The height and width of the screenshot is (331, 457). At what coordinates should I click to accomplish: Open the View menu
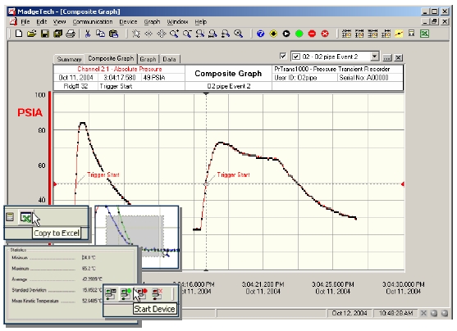[x=59, y=22]
